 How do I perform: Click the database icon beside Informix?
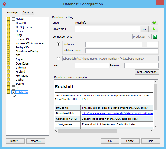click(8, 68)
